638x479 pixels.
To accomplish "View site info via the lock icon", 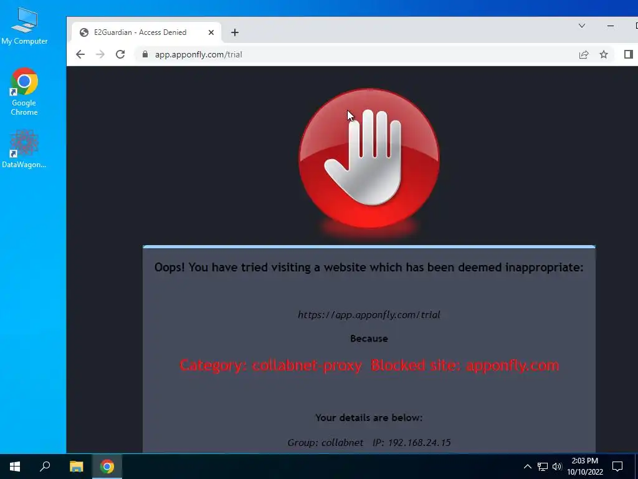I will pos(145,54).
